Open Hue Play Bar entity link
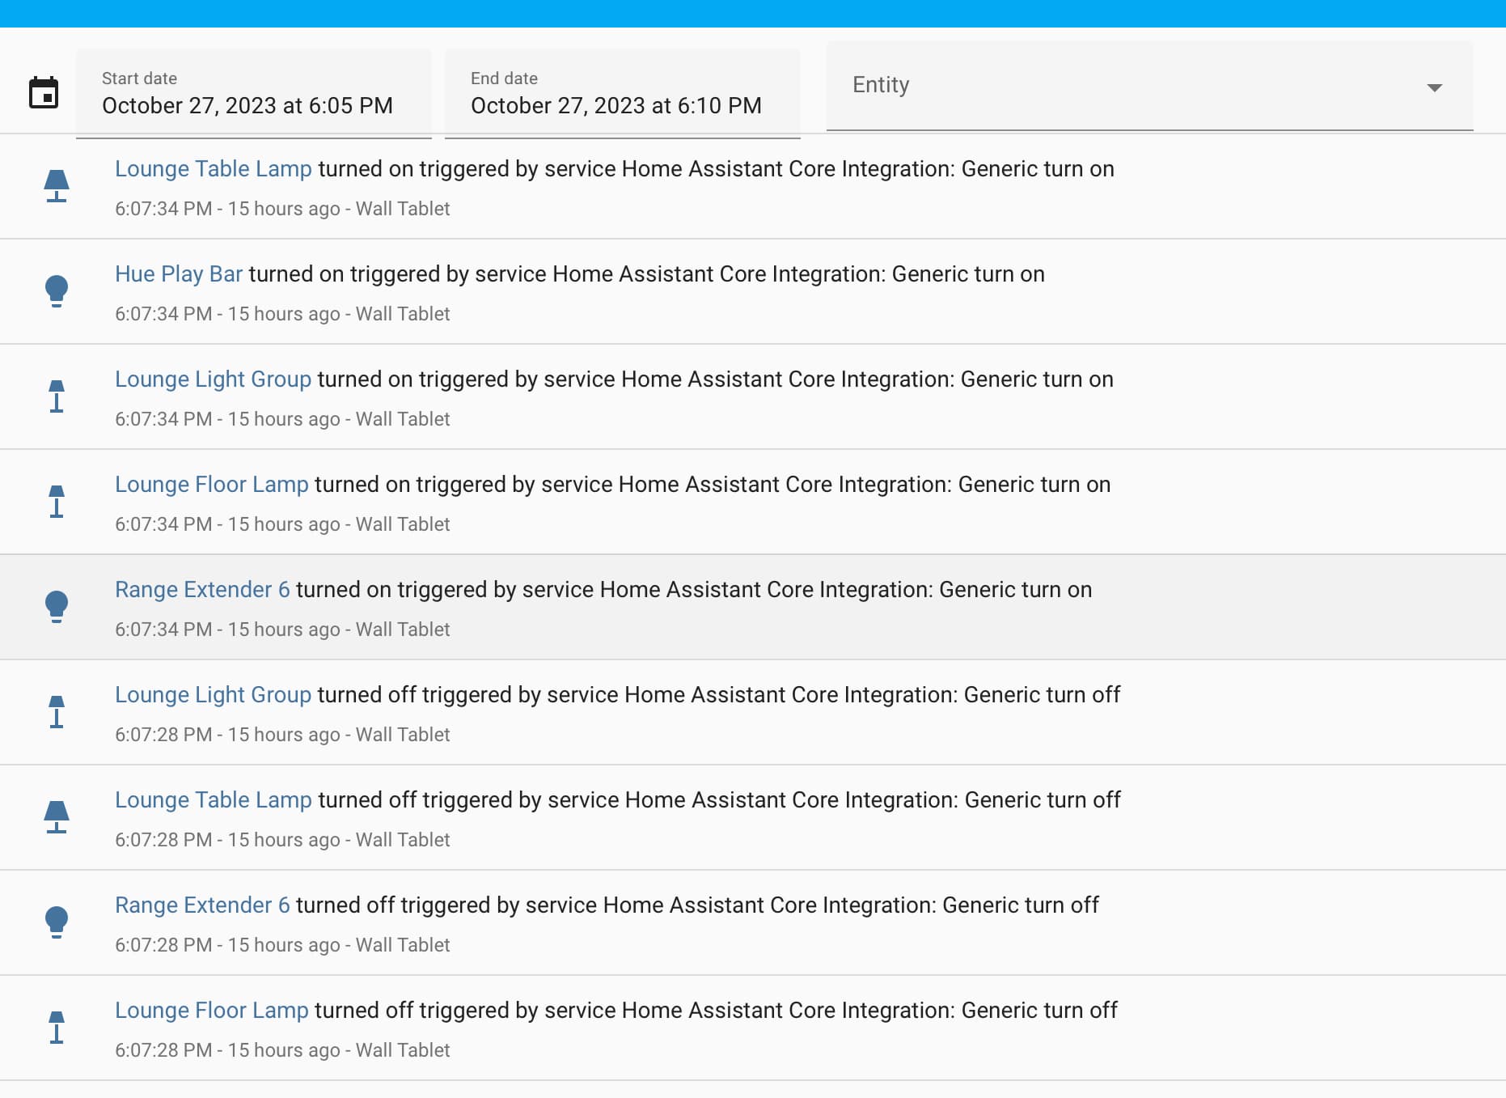Viewport: 1506px width, 1098px height. pyautogui.click(x=179, y=274)
